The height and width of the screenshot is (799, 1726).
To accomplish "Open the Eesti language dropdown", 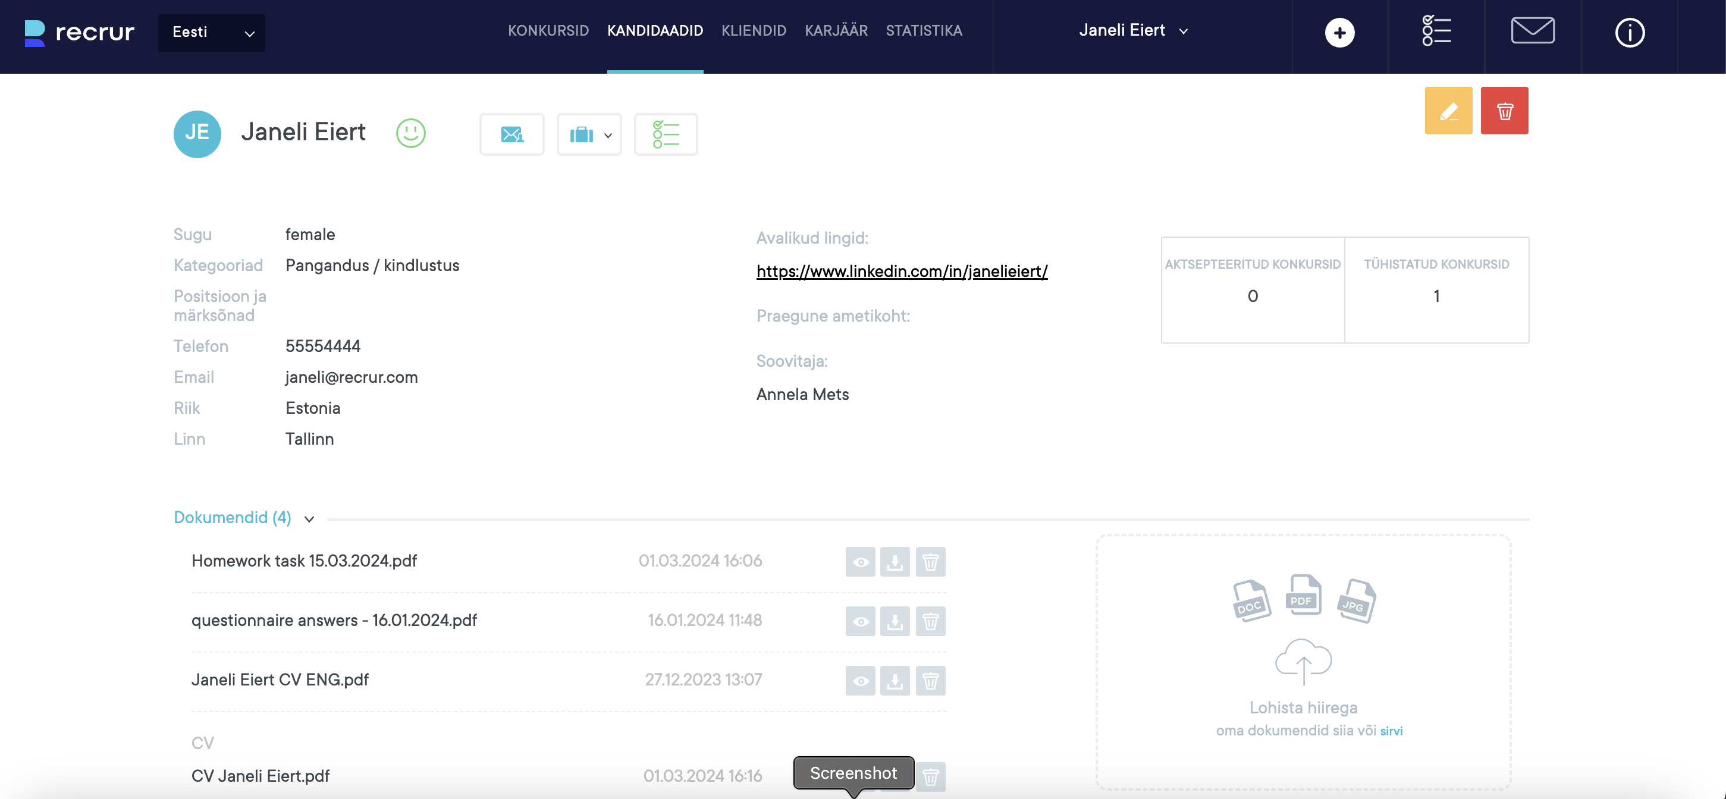I will click(212, 33).
